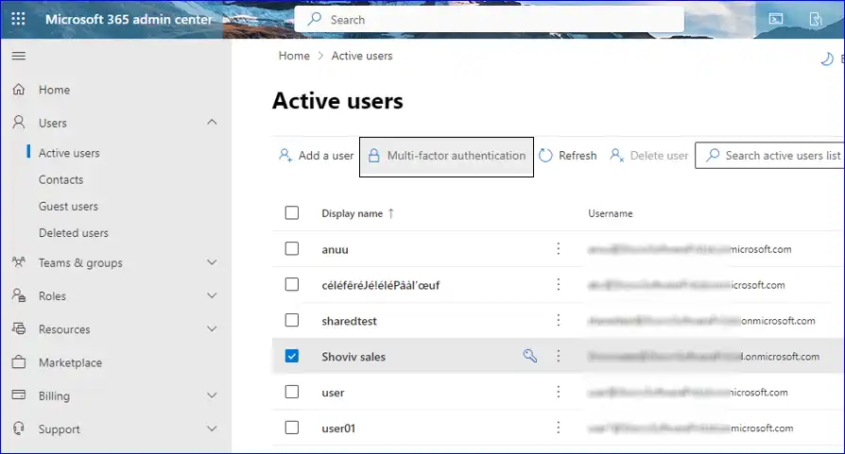Image resolution: width=845 pixels, height=454 pixels.
Task: Click the Billing card icon
Action: click(19, 395)
